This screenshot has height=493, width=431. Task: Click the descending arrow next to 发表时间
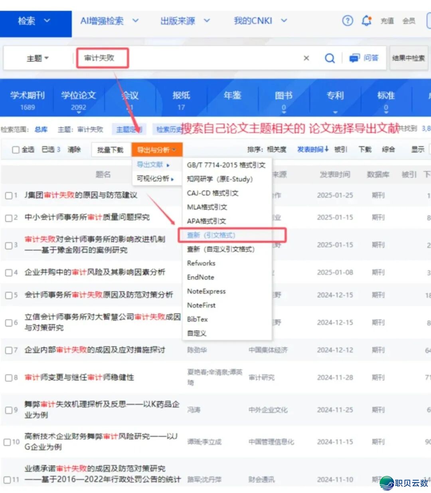[x=326, y=149]
